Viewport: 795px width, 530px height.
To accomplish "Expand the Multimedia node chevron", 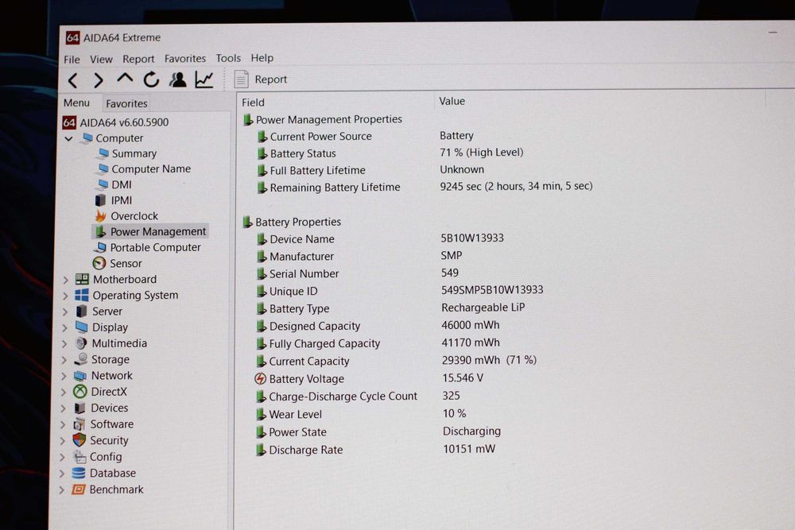I will coord(64,343).
